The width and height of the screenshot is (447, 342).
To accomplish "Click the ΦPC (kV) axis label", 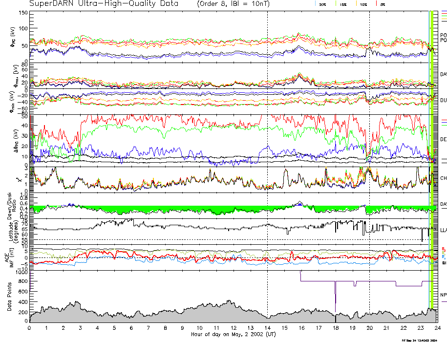I will [13, 37].
